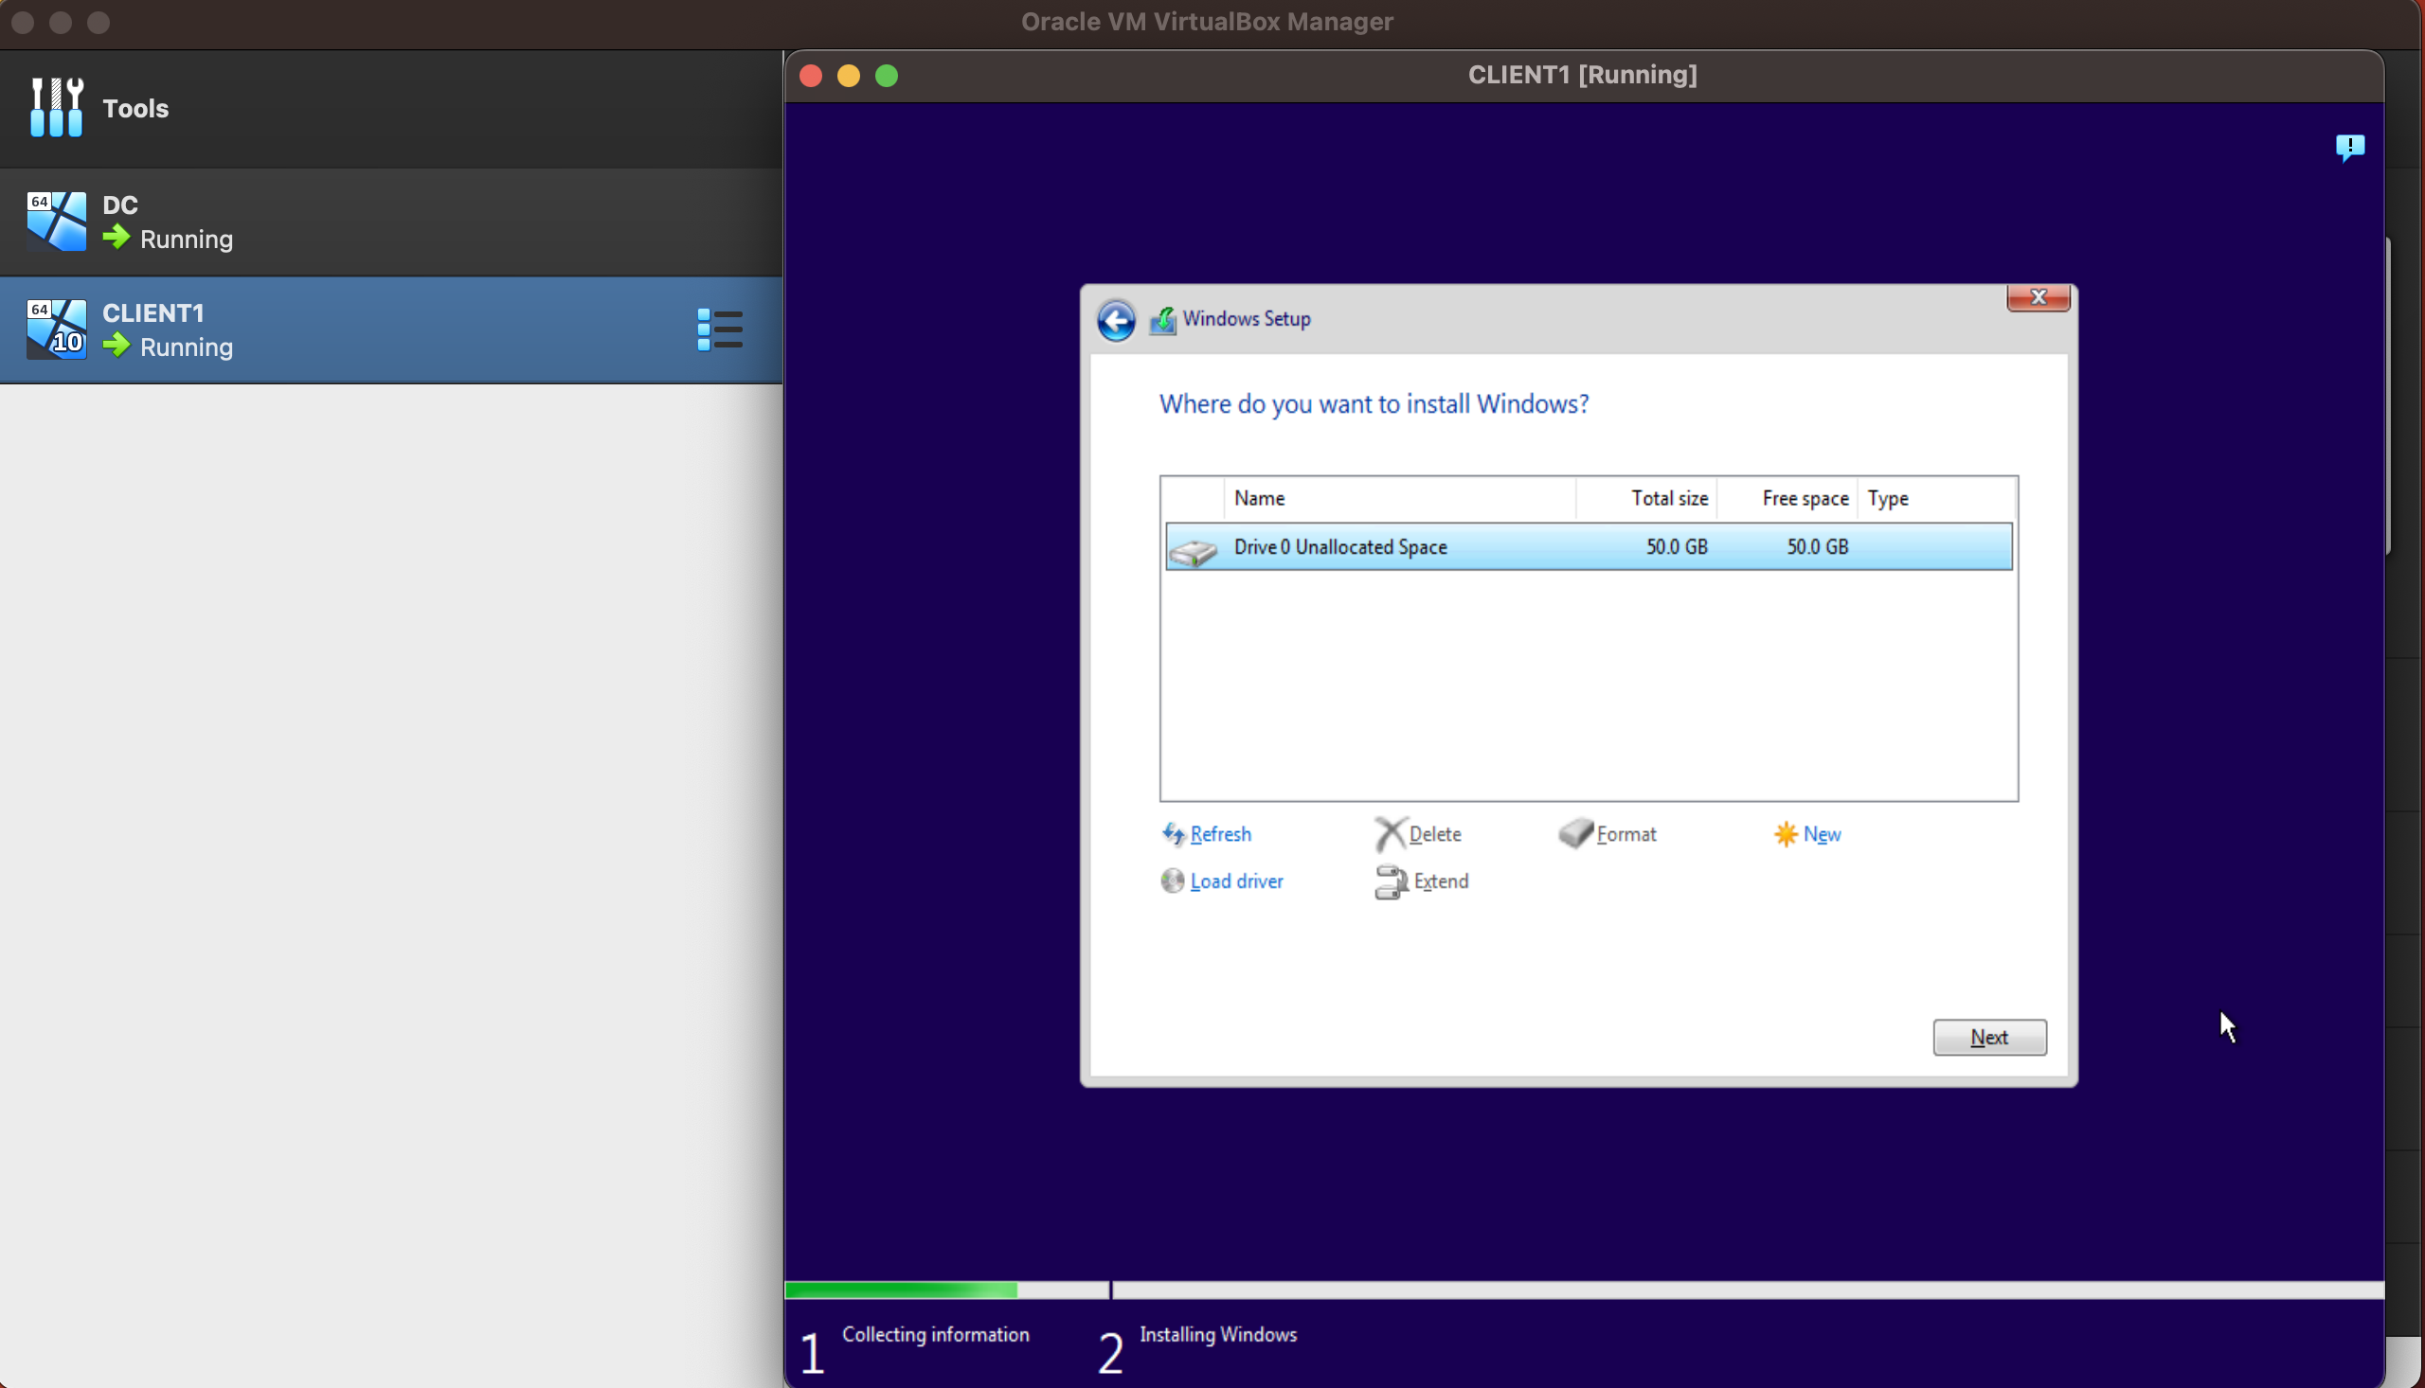Go back using the blue arrow in Windows Setup
The width and height of the screenshot is (2425, 1388).
click(1116, 319)
